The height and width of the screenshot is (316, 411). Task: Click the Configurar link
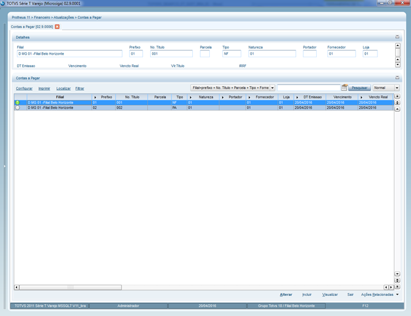coord(24,88)
